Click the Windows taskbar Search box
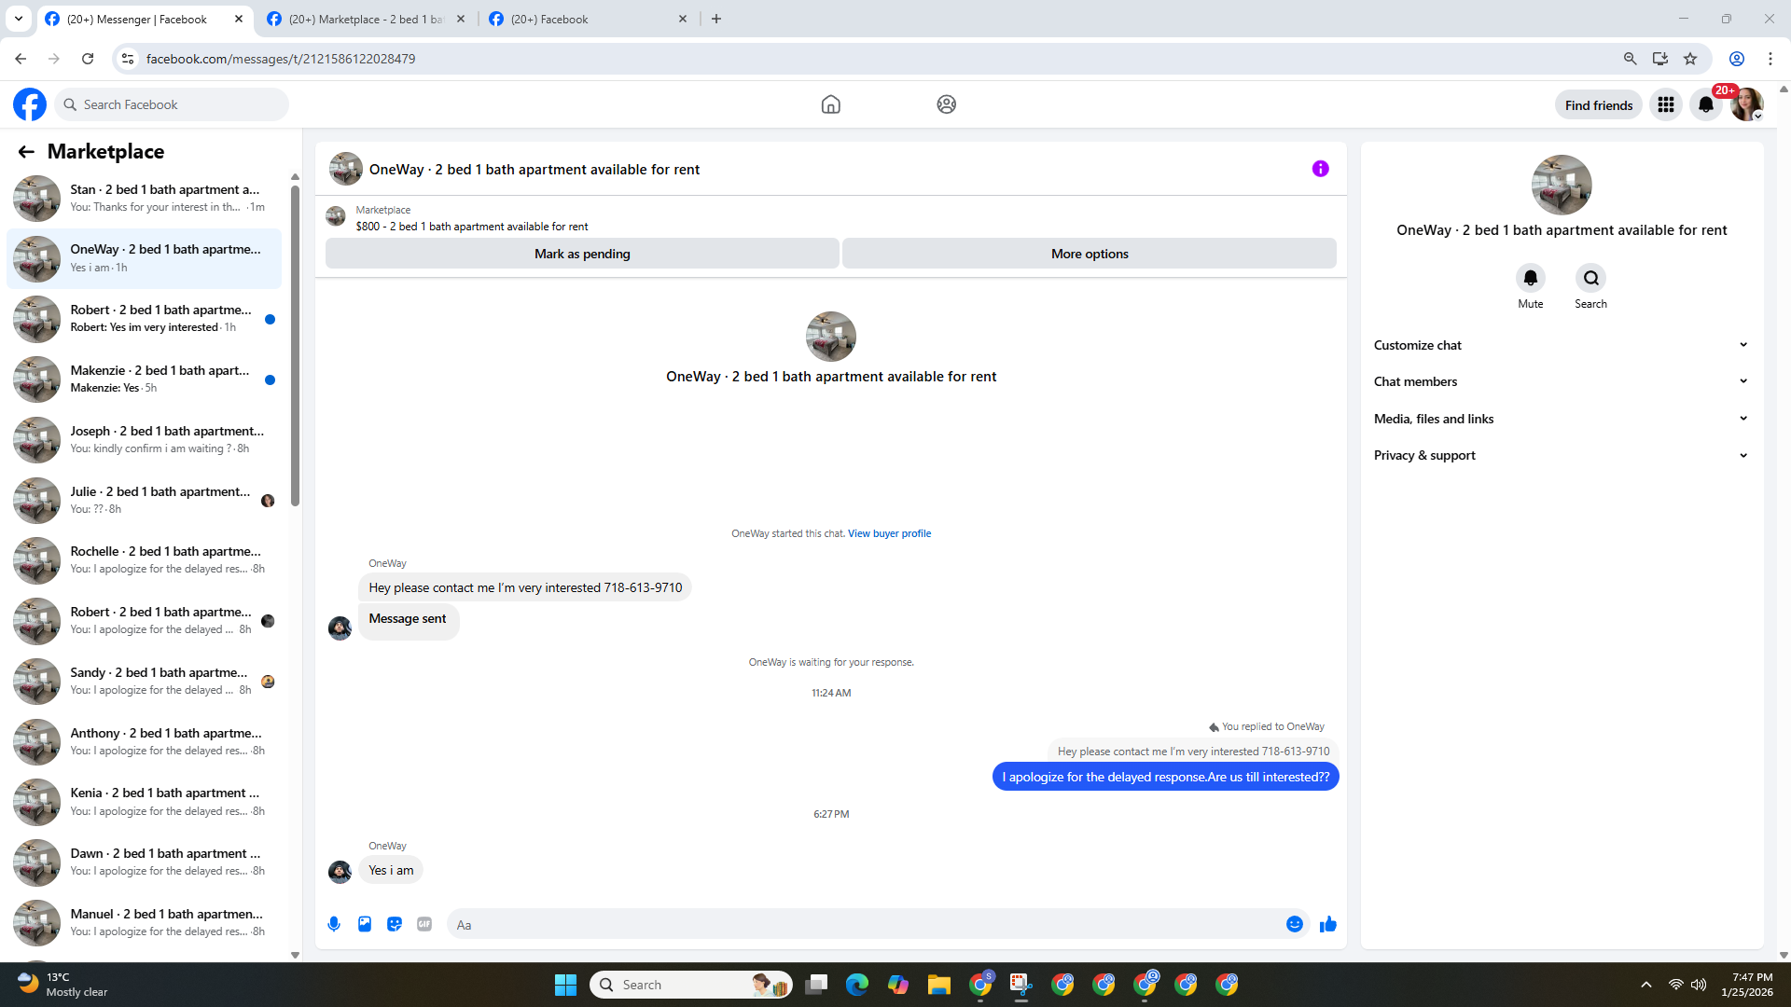The image size is (1791, 1007). (690, 985)
